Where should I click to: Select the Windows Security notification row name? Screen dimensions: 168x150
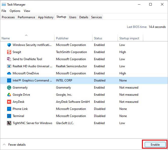(x=32, y=45)
